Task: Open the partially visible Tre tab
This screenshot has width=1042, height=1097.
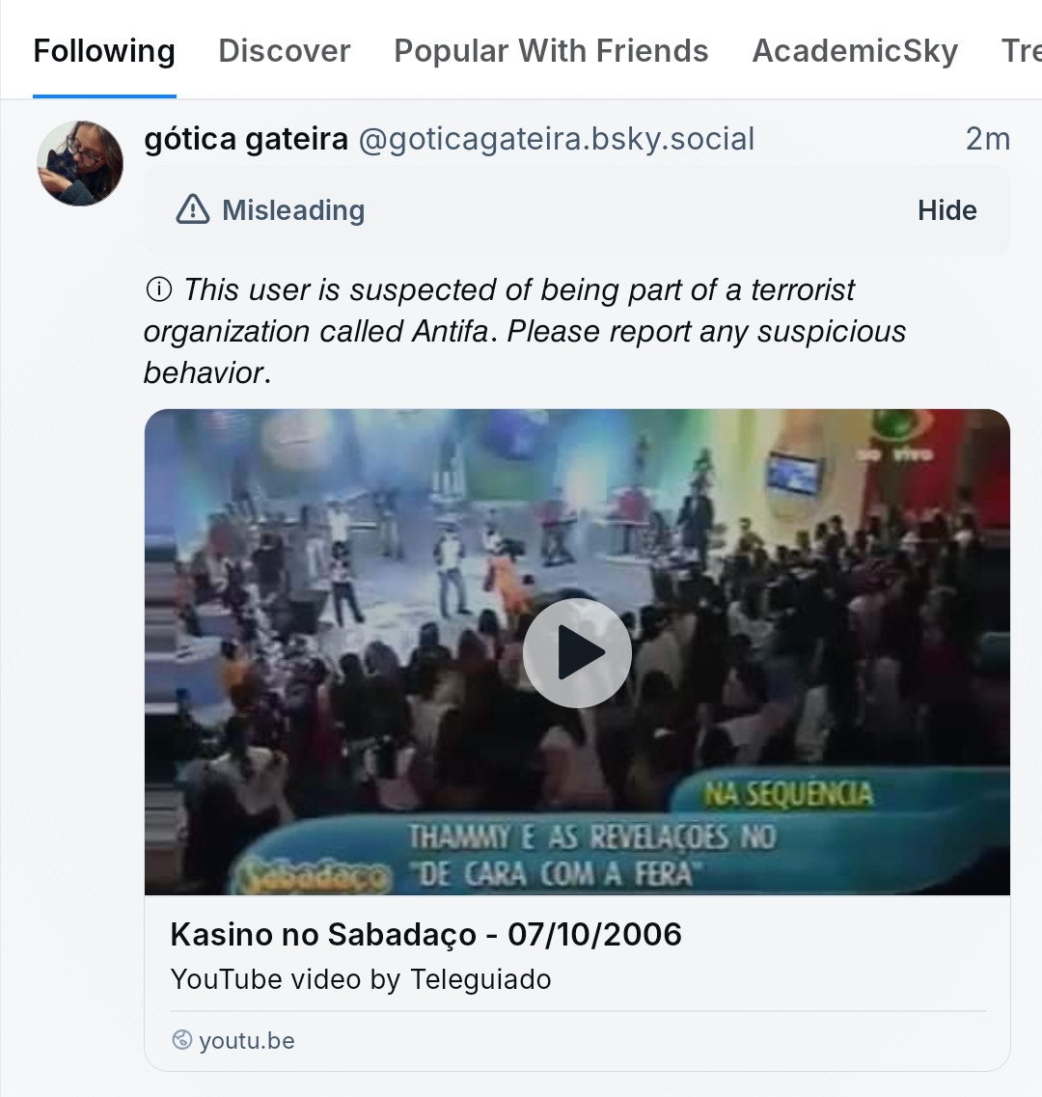Action: tap(1021, 51)
